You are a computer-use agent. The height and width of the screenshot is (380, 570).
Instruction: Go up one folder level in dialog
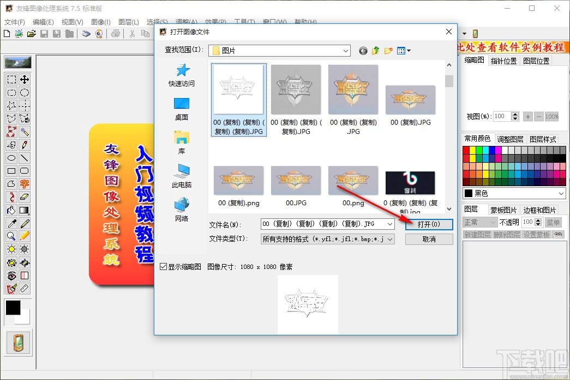tap(375, 51)
